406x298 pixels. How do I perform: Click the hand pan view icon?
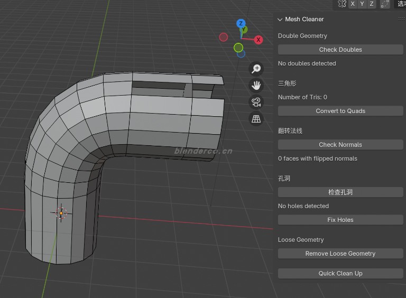coord(256,86)
